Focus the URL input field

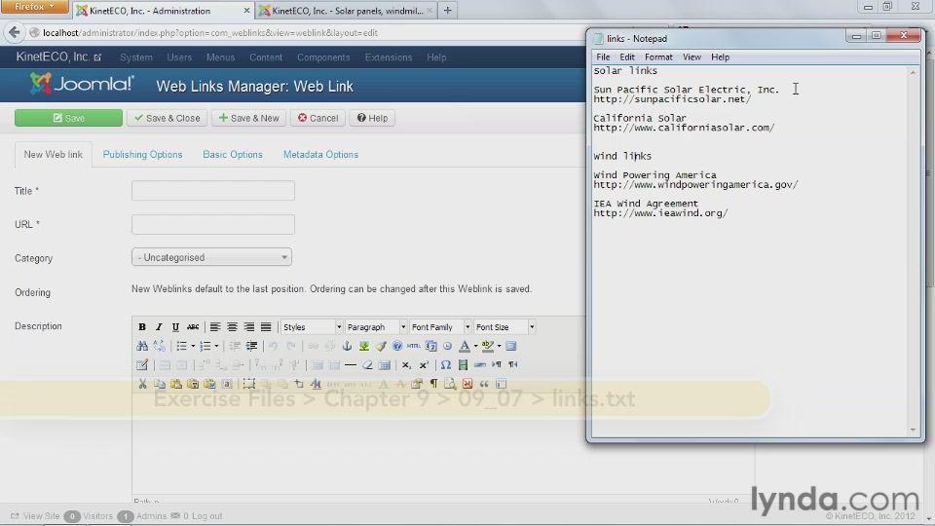[213, 224]
